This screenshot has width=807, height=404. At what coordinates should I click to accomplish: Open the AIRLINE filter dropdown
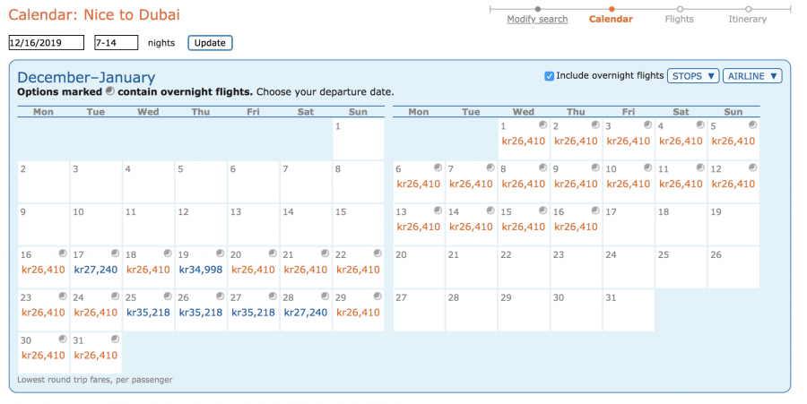point(752,76)
